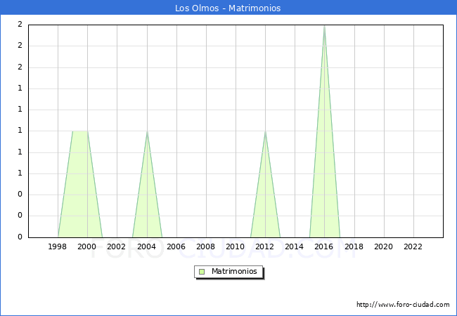Click the flat-topped peak between 1999 and 2000
The width and height of the screenshot is (457, 316).
(x=80, y=132)
